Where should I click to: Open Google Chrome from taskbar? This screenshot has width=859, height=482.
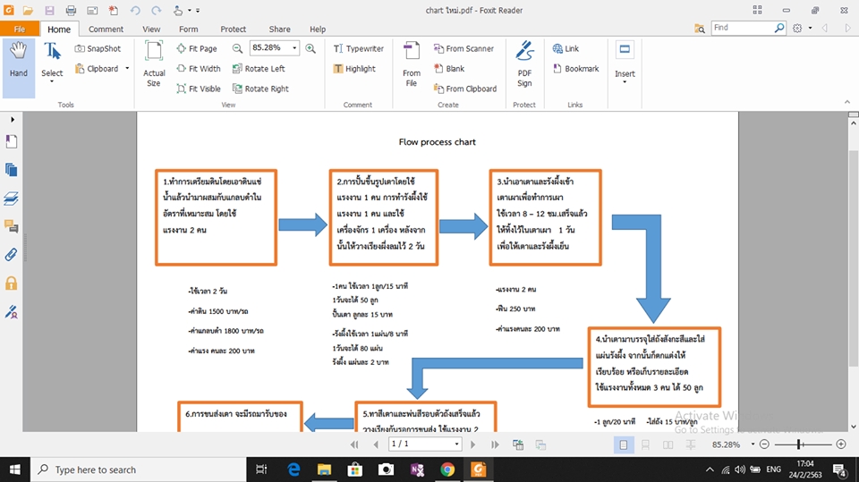[x=447, y=469]
